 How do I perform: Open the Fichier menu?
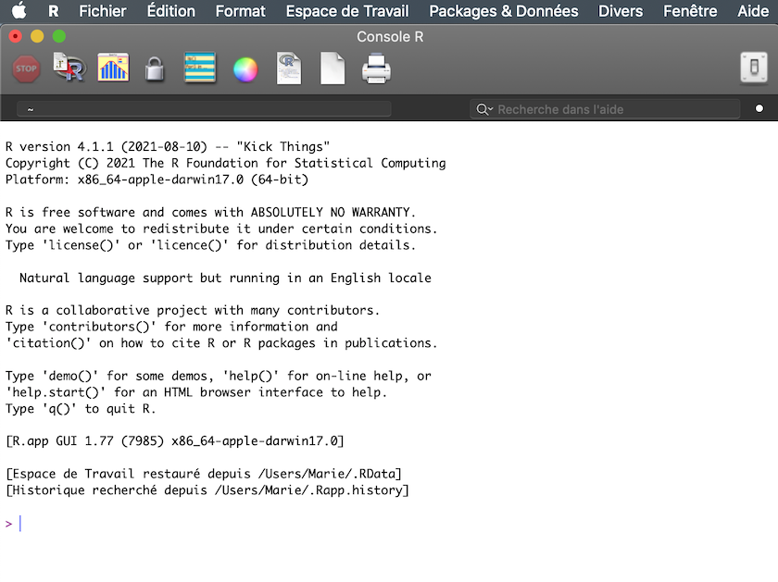[103, 11]
